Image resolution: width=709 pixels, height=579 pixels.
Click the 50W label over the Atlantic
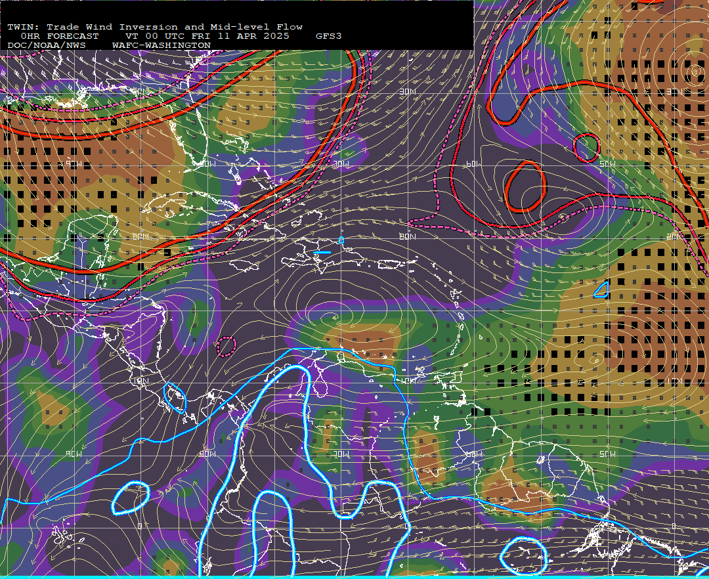607,163
